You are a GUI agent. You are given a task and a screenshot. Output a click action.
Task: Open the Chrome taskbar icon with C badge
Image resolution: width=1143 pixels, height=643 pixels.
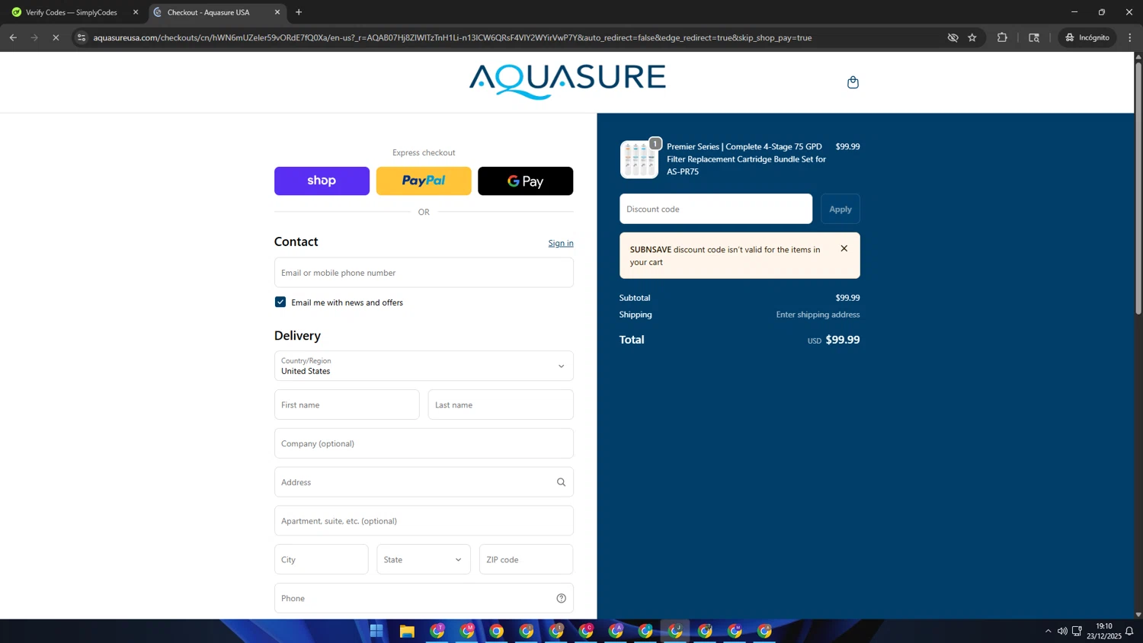pyautogui.click(x=586, y=631)
